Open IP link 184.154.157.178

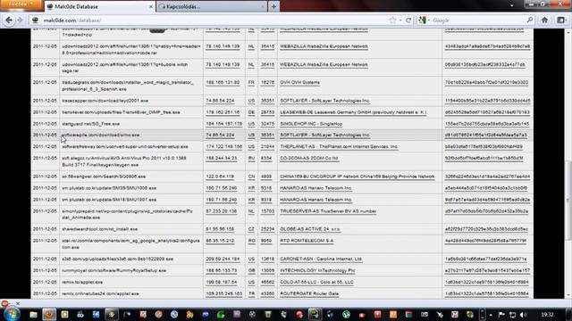224,124
